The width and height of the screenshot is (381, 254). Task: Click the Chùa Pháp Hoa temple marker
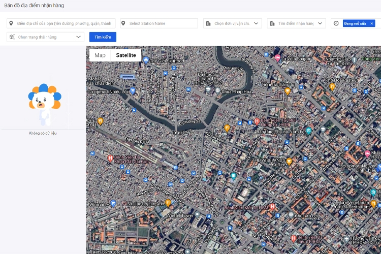[x=217, y=90]
